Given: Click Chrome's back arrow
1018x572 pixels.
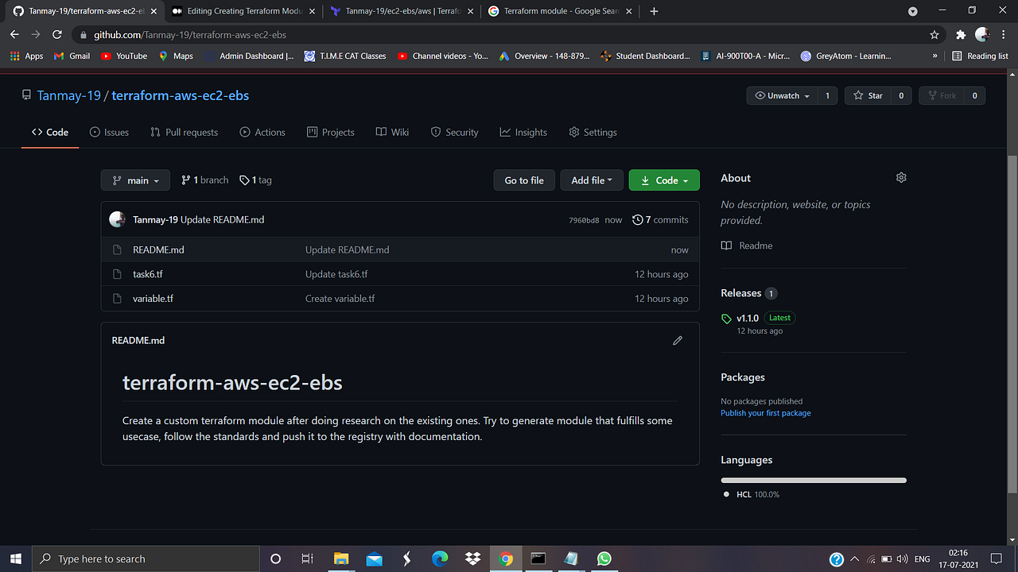Looking at the screenshot, I should [x=14, y=35].
